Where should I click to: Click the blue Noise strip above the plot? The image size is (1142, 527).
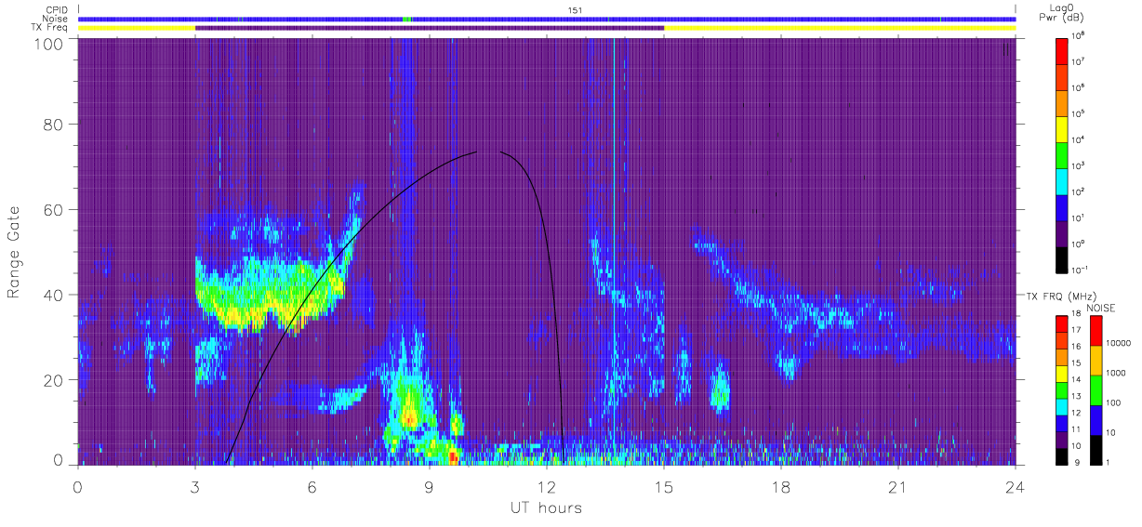(x=547, y=19)
